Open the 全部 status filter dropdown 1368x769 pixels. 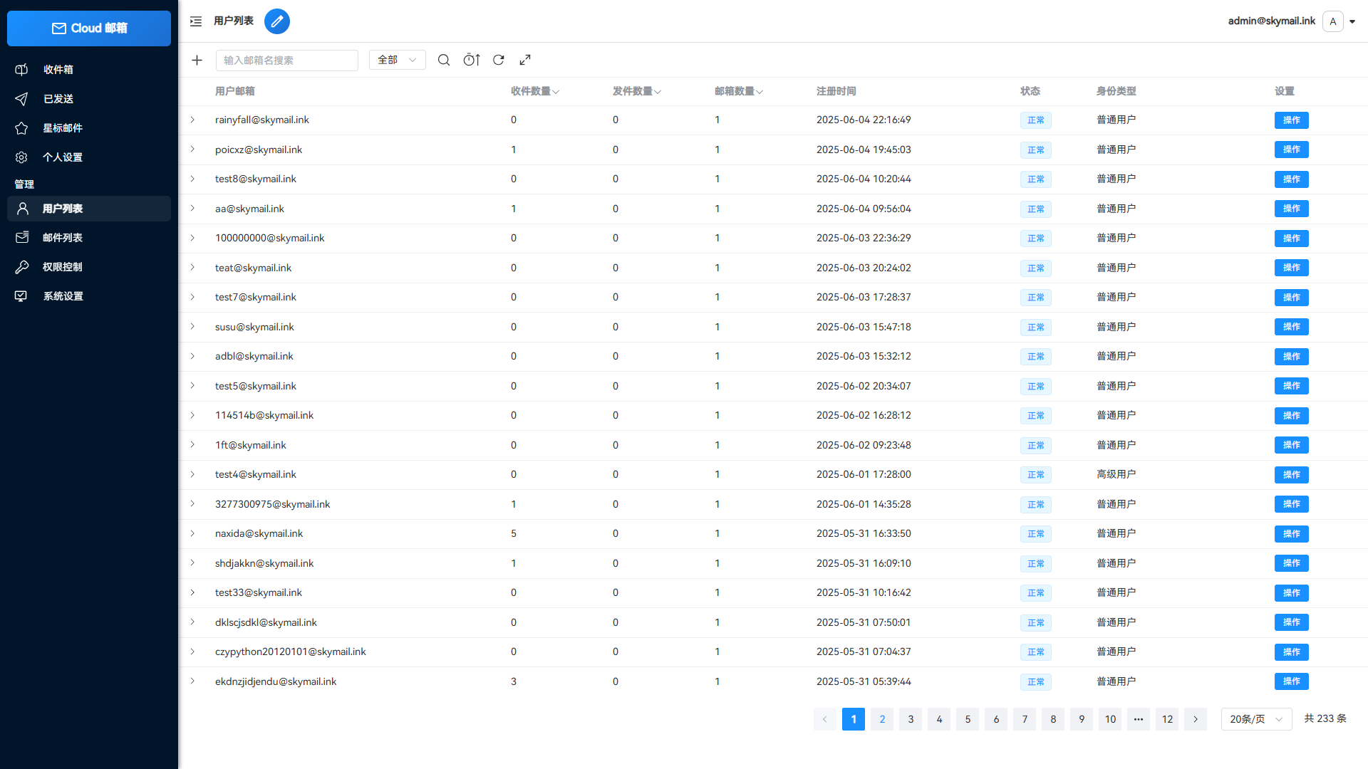398,61
